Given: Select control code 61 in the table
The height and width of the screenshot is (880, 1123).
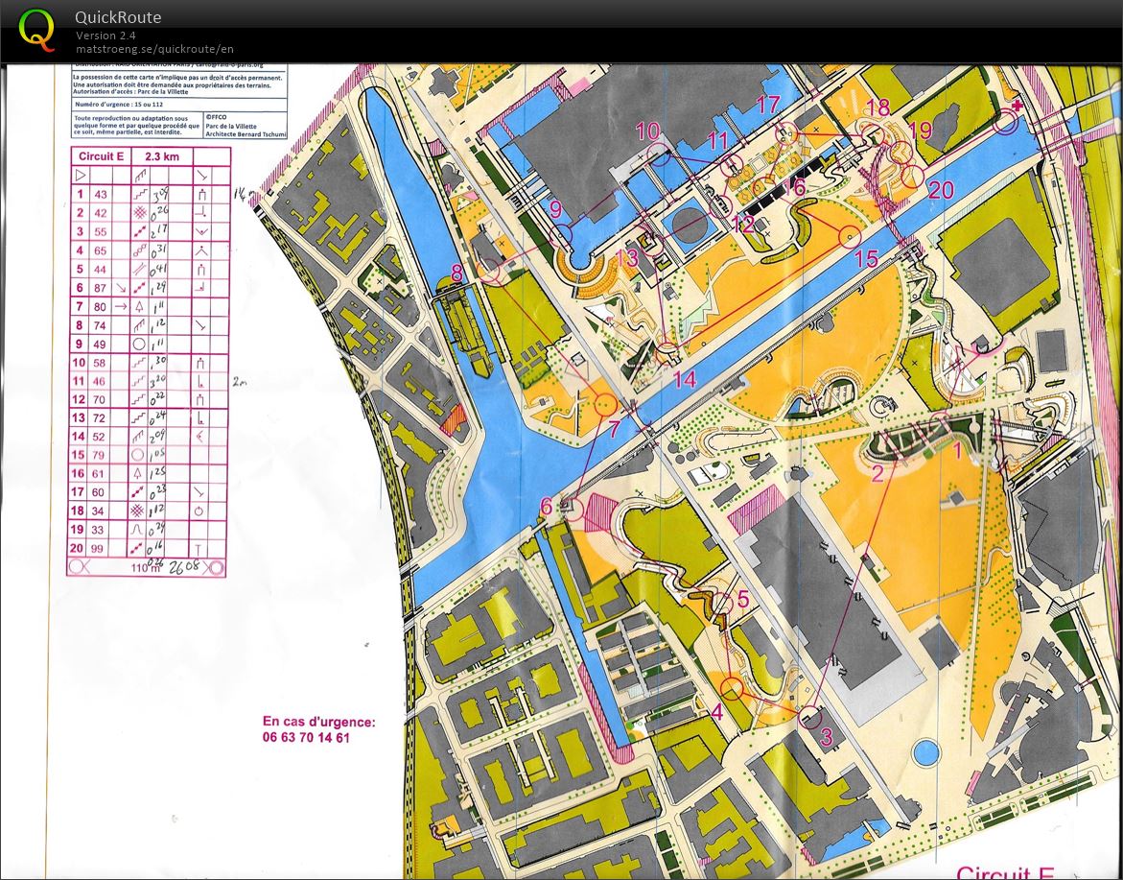Looking at the screenshot, I should (101, 474).
